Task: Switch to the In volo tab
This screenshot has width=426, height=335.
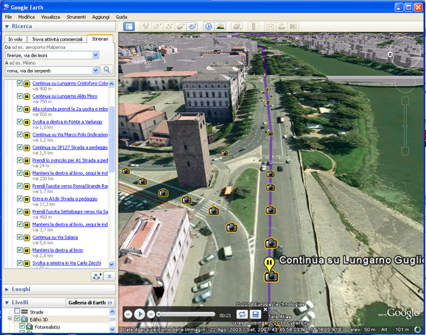Action: [16, 39]
